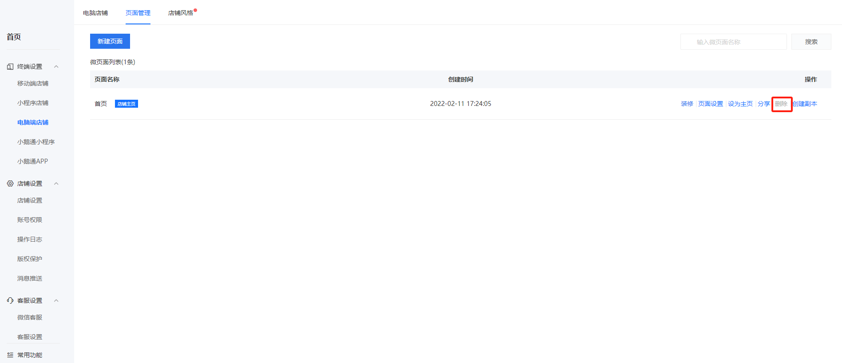
Task: Click the 店铺主页 tag badge
Action: pyautogui.click(x=126, y=104)
